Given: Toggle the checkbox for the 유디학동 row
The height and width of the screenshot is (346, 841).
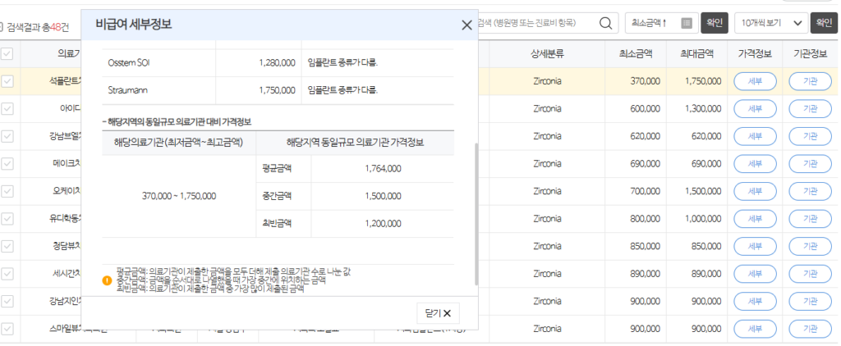Looking at the screenshot, I should click(x=7, y=219).
